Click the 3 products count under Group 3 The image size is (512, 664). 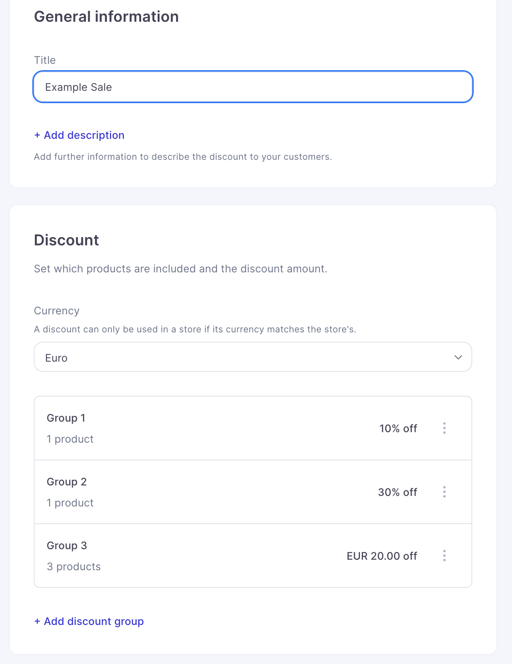(x=74, y=566)
